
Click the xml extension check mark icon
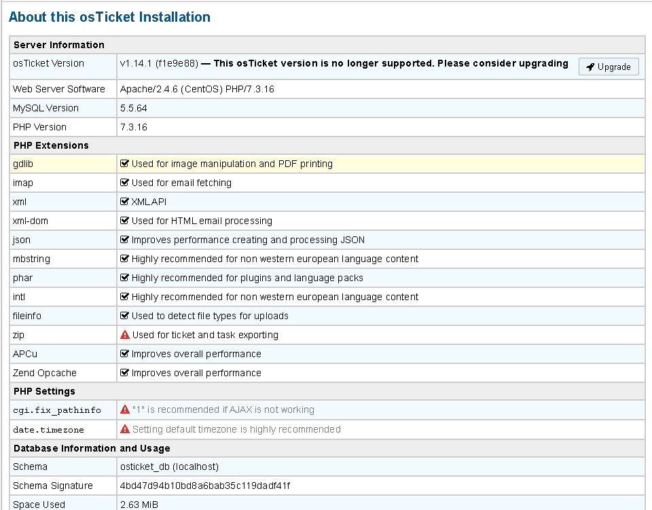pyautogui.click(x=125, y=202)
